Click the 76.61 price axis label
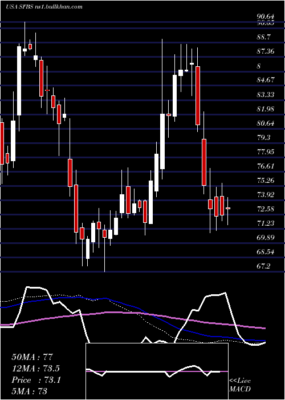 (x=266, y=166)
